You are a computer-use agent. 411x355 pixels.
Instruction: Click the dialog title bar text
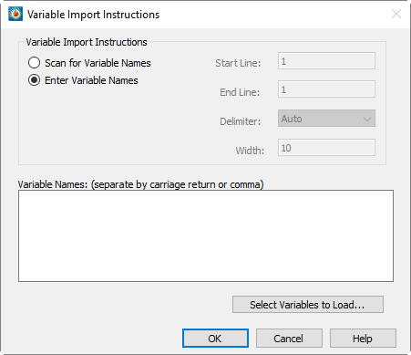click(x=93, y=15)
